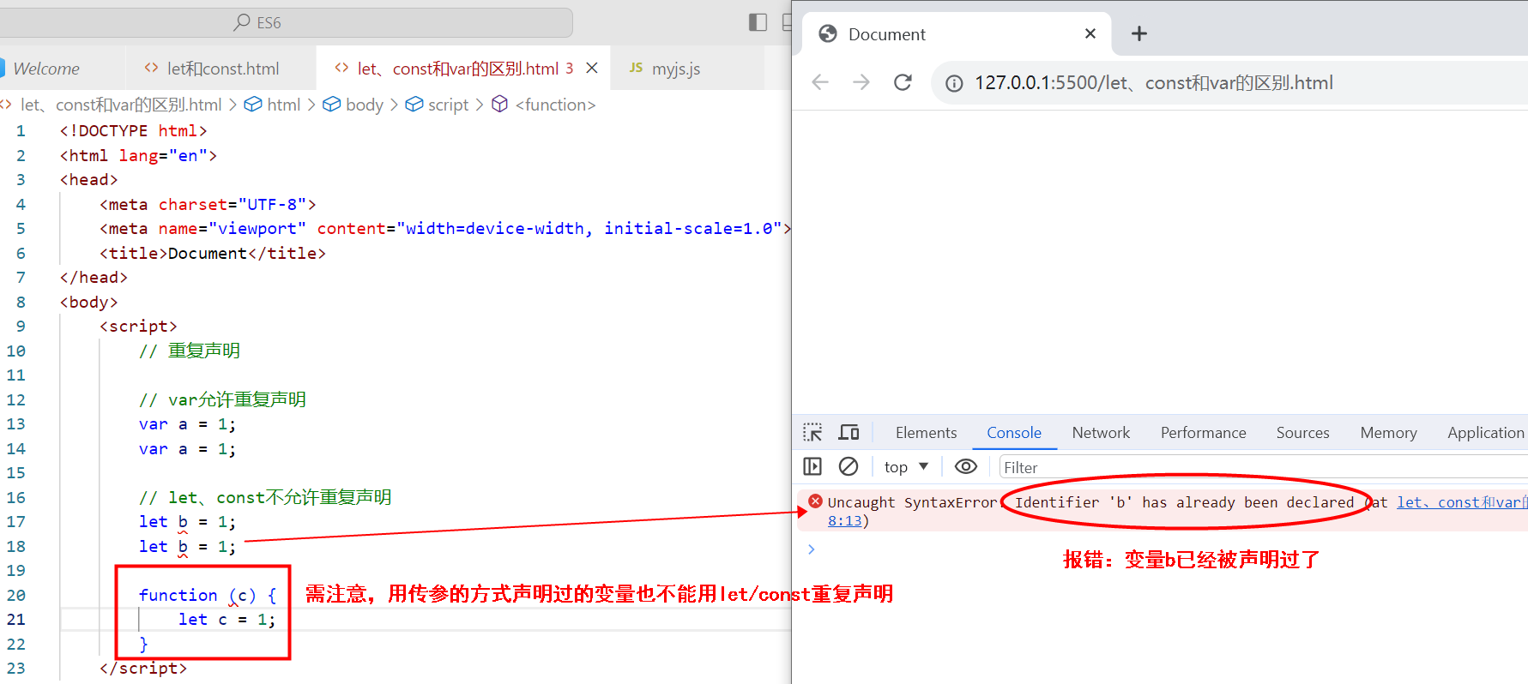Click the ES6 search bar in VS Code
The width and height of the screenshot is (1528, 684).
pos(286,22)
